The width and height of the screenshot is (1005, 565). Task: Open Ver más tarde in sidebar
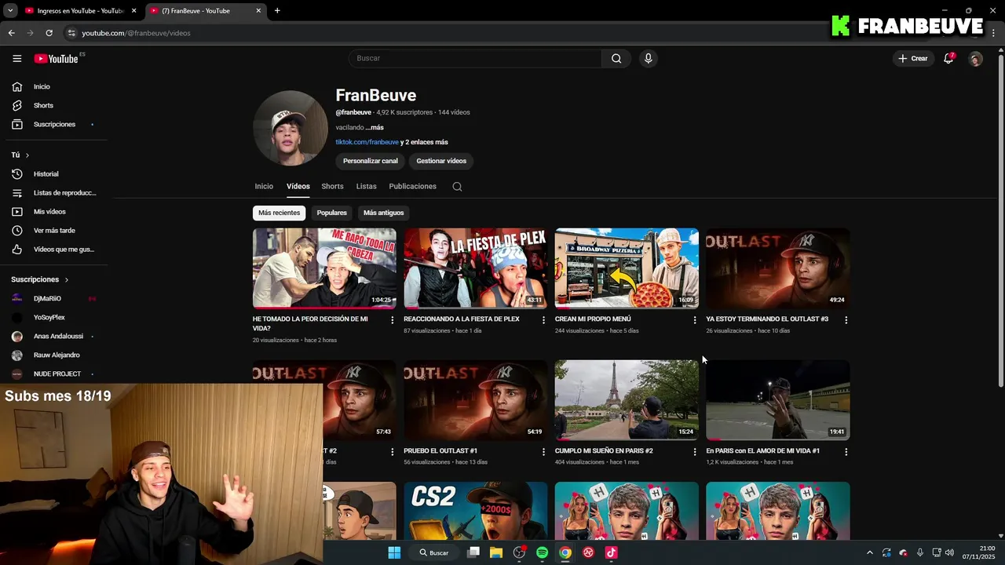tap(53, 230)
